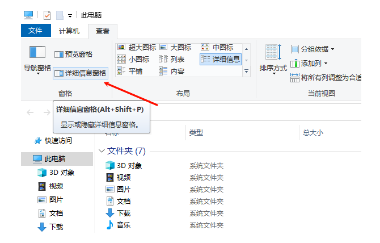380x243 pixels.
Task: Open Videos (视频) in sidebar
Action: point(51,186)
